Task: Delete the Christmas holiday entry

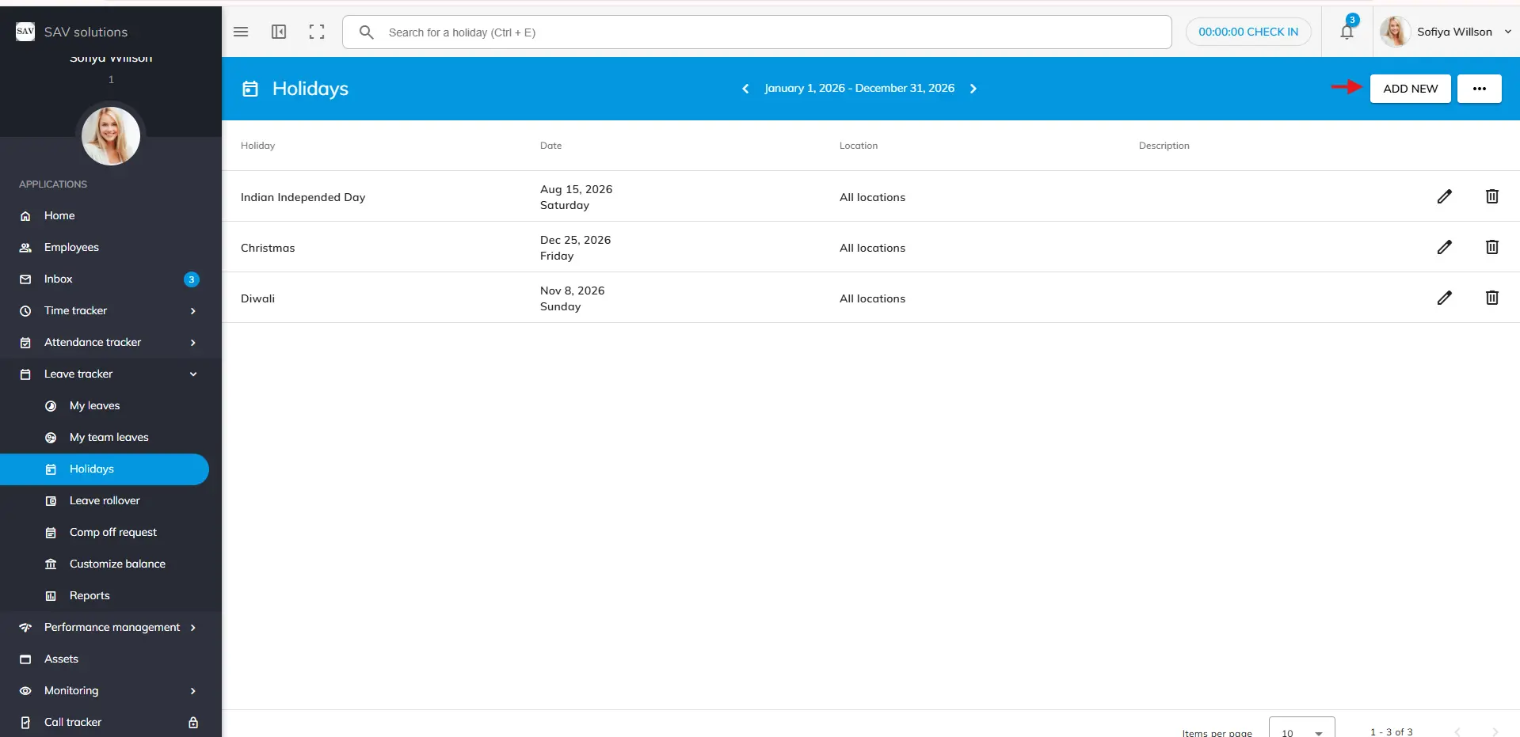Action: 1491,247
